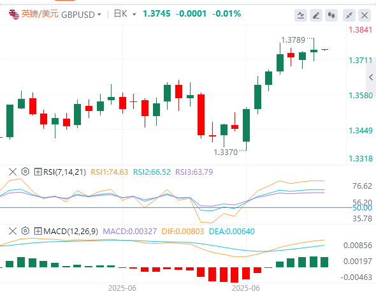Open RSI indicator settings hexagon icon
This screenshot has height=296, width=376.
25,172
